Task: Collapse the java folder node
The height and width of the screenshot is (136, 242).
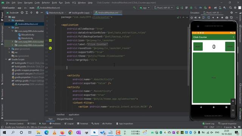Action: (9, 28)
